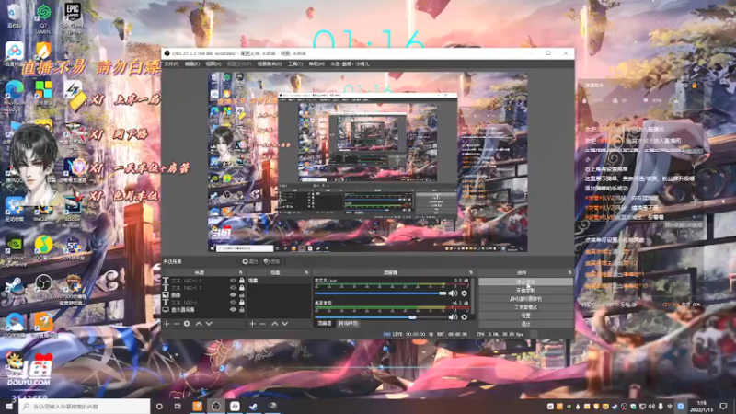This screenshot has height=414, width=736.
Task: Open 场景集合(S) menu in OBS
Action: click(270, 63)
